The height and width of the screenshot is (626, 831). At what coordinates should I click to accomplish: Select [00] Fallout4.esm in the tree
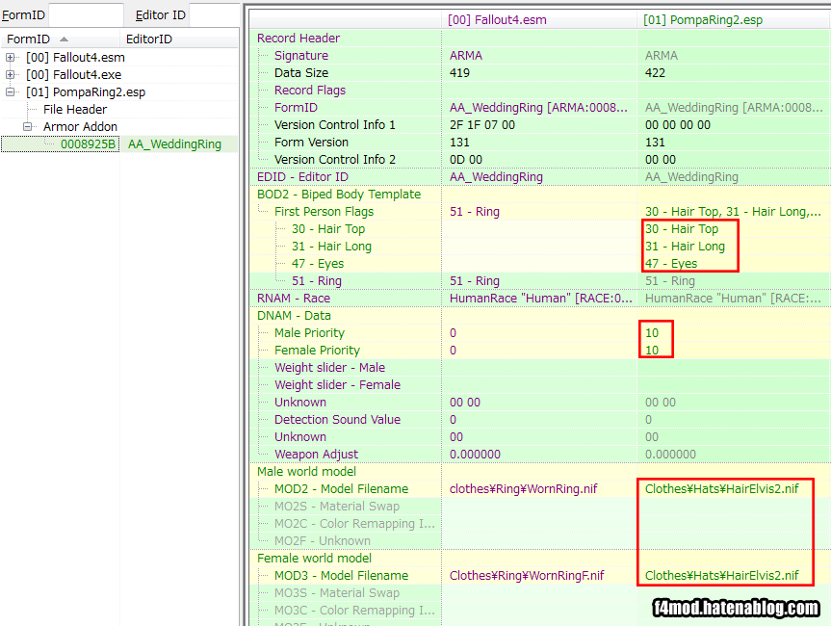click(75, 57)
